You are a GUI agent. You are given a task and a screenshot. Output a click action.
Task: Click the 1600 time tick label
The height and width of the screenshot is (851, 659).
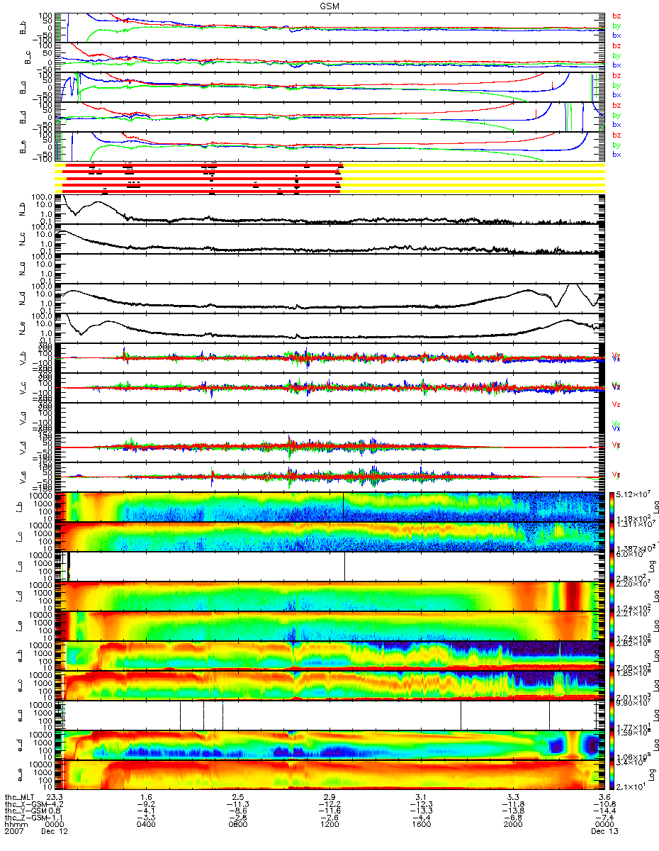[420, 826]
